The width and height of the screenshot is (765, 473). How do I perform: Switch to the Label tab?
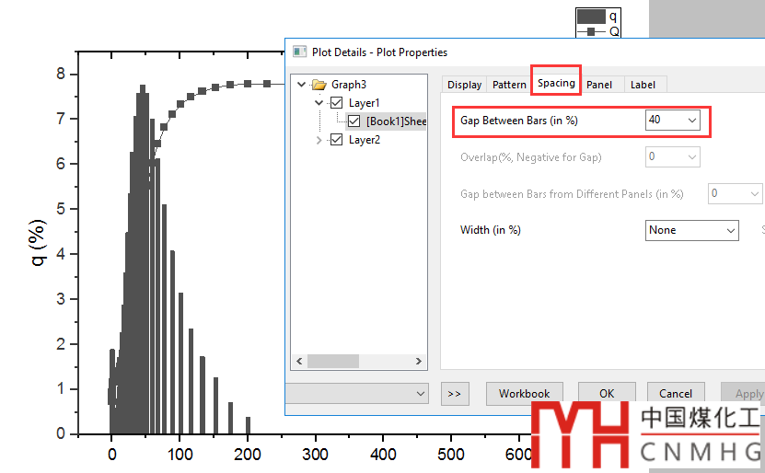[x=643, y=85]
